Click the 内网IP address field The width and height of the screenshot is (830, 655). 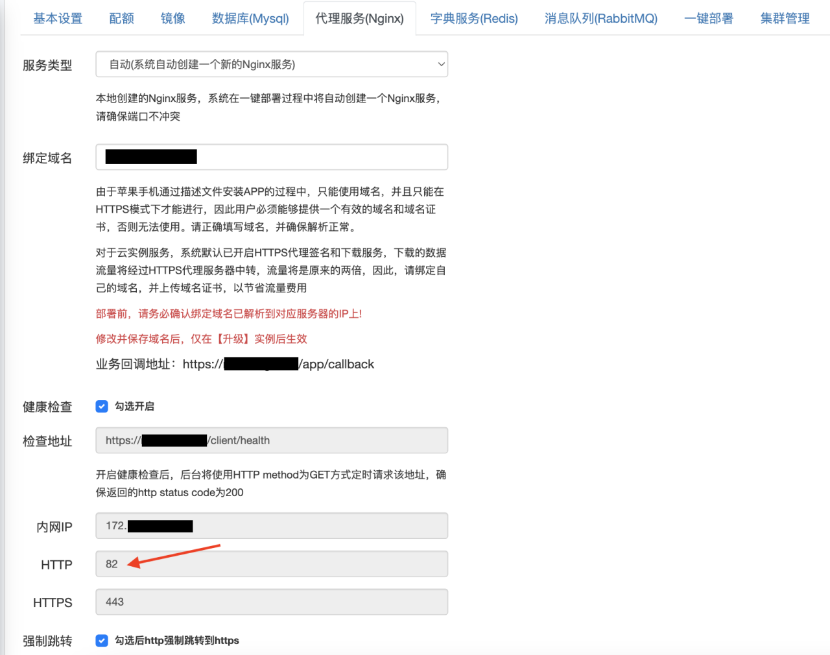[271, 526]
